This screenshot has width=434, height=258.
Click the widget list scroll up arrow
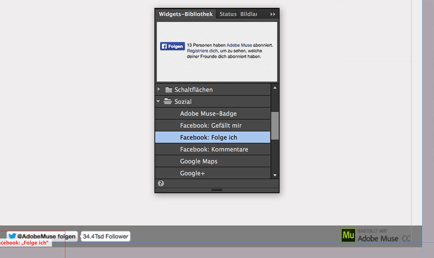(x=275, y=88)
